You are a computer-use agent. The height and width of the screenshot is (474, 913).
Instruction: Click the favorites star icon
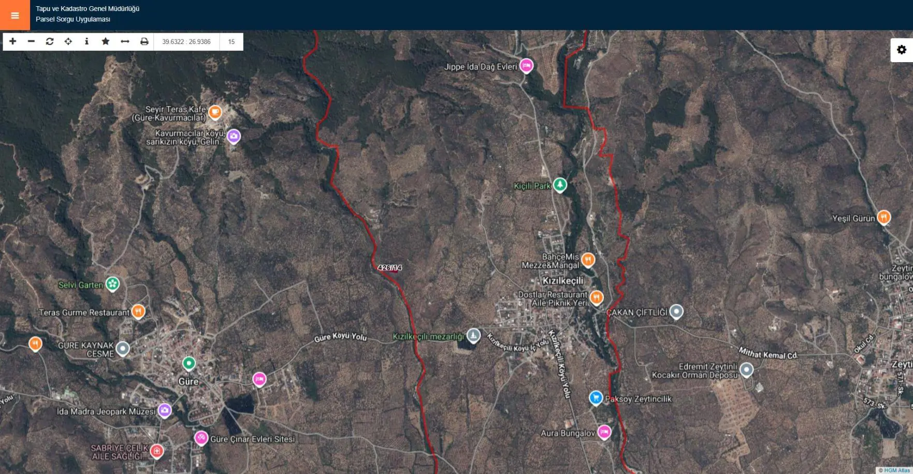tap(106, 41)
